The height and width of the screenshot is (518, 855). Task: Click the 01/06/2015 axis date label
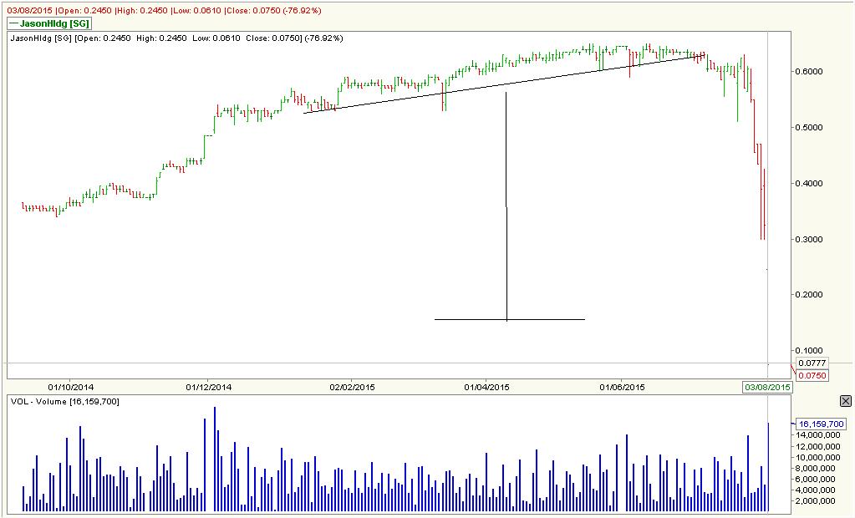click(x=620, y=387)
